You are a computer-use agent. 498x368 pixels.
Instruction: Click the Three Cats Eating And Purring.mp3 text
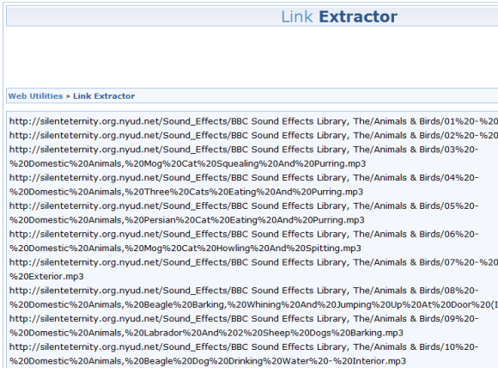point(186,192)
